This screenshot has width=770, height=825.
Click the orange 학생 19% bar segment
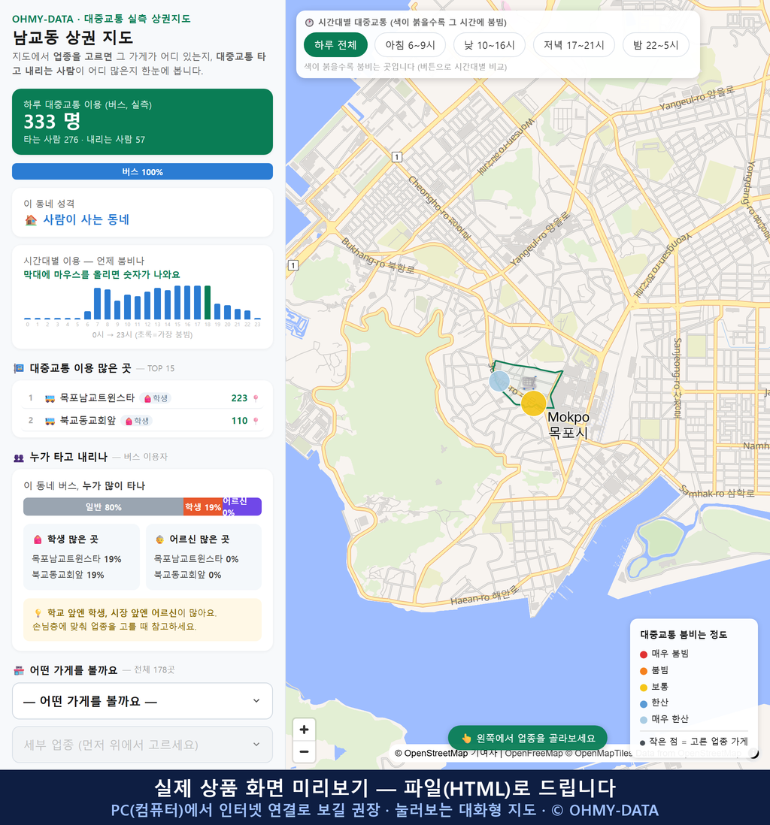203,506
